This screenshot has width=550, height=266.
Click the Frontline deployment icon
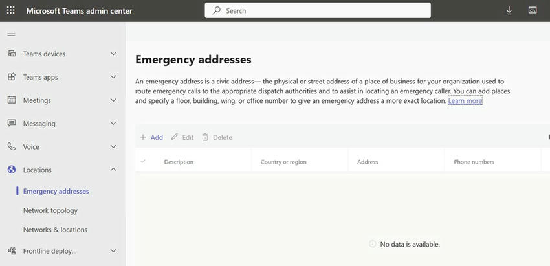(x=12, y=251)
